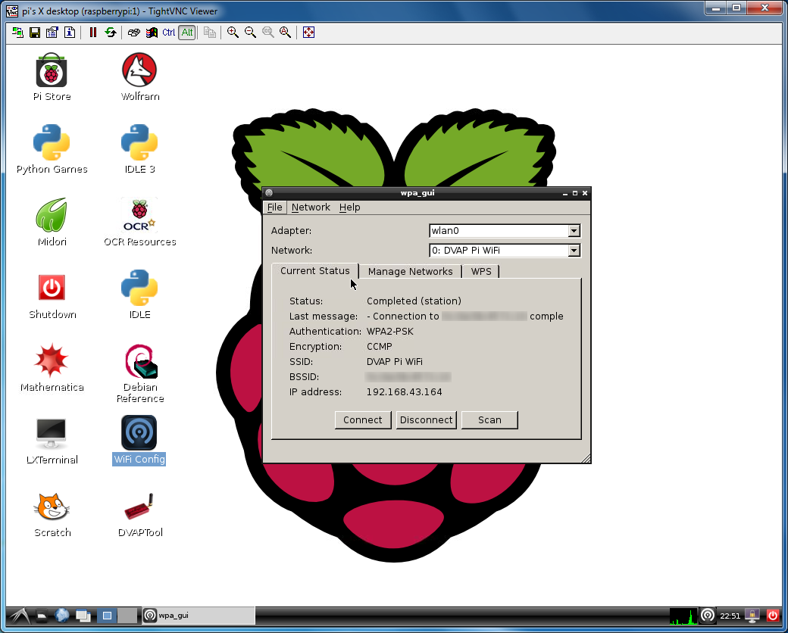
Task: Select the Shutdown desktop icon
Action: [52, 295]
